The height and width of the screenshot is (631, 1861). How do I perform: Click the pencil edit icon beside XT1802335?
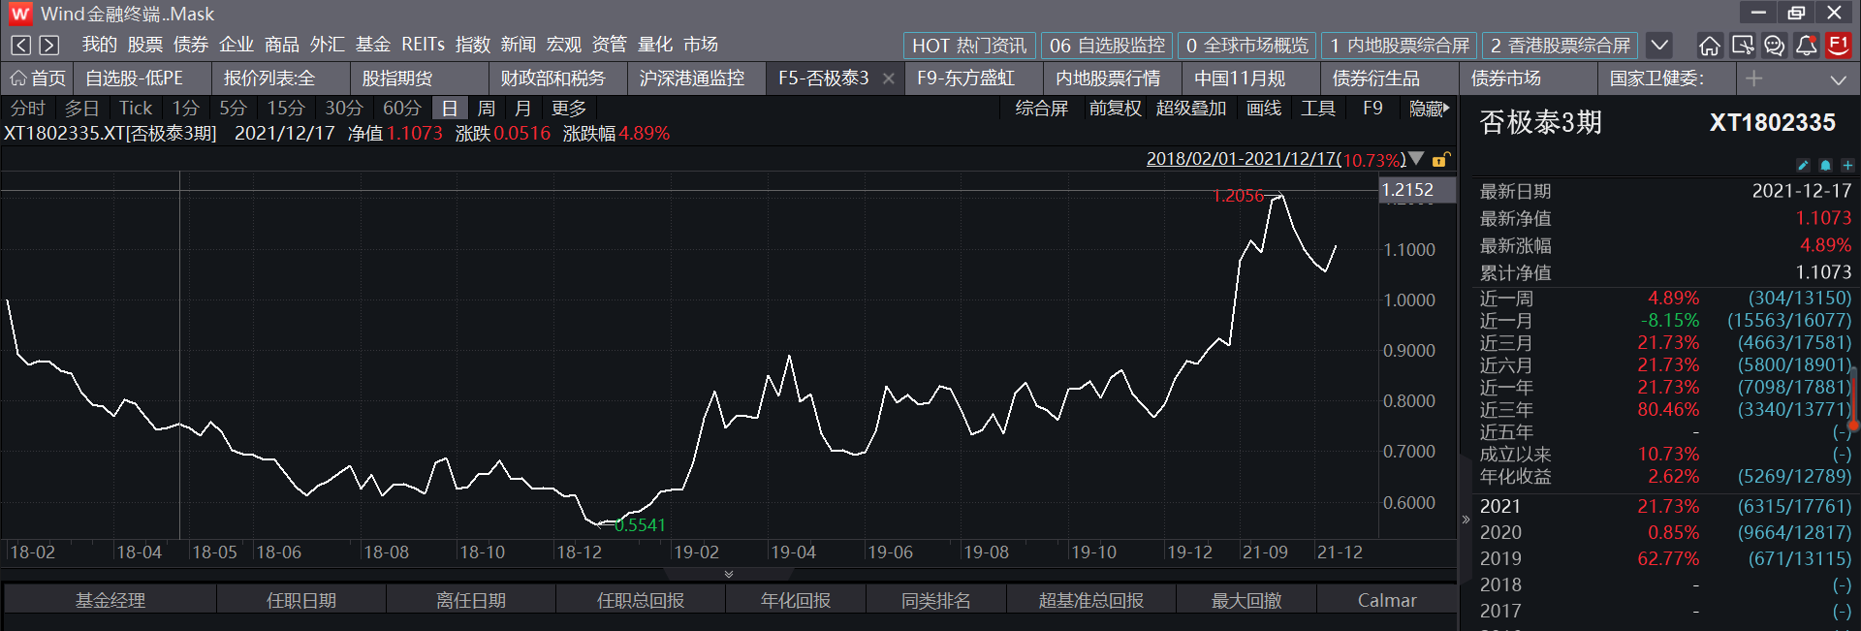[x=1803, y=166]
